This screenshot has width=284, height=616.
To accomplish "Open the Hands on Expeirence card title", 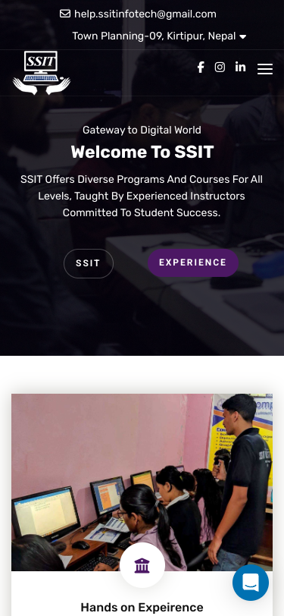I will pos(142,608).
